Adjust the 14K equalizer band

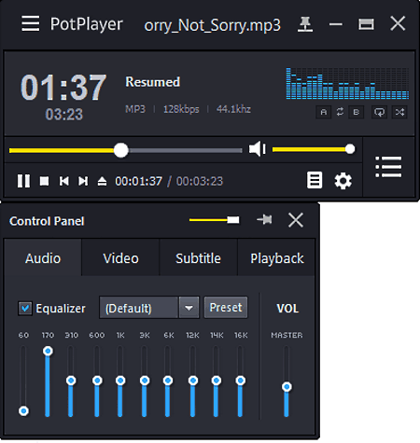(x=217, y=381)
